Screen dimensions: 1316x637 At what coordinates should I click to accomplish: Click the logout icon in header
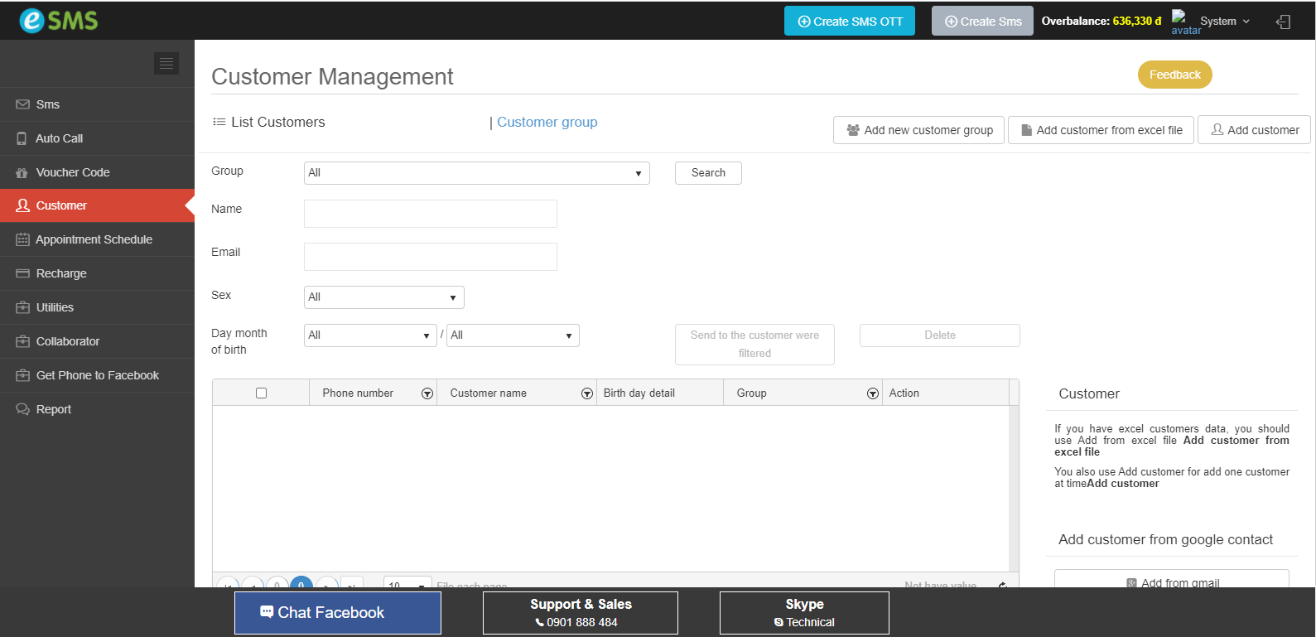click(1283, 22)
